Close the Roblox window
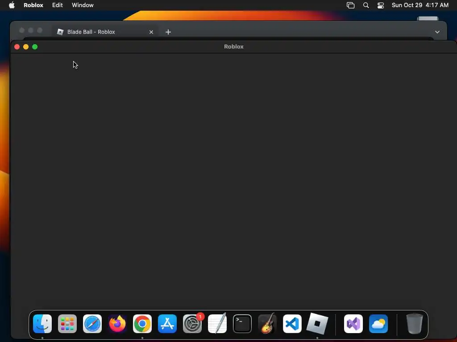Screen dimensions: 457x342 point(17,47)
